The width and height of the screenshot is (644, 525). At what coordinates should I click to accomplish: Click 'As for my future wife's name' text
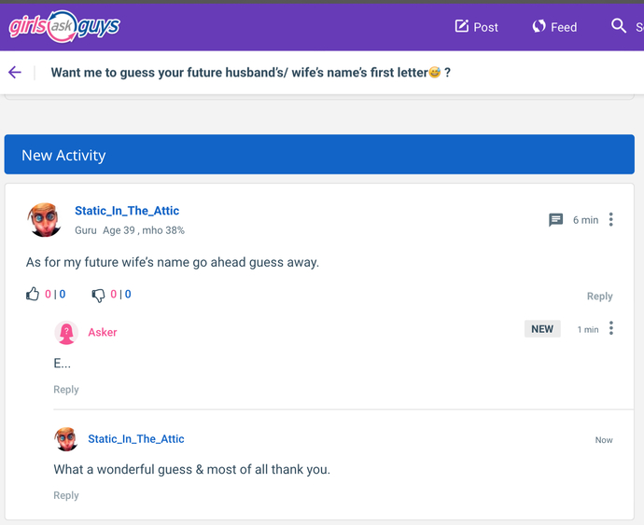coord(173,262)
